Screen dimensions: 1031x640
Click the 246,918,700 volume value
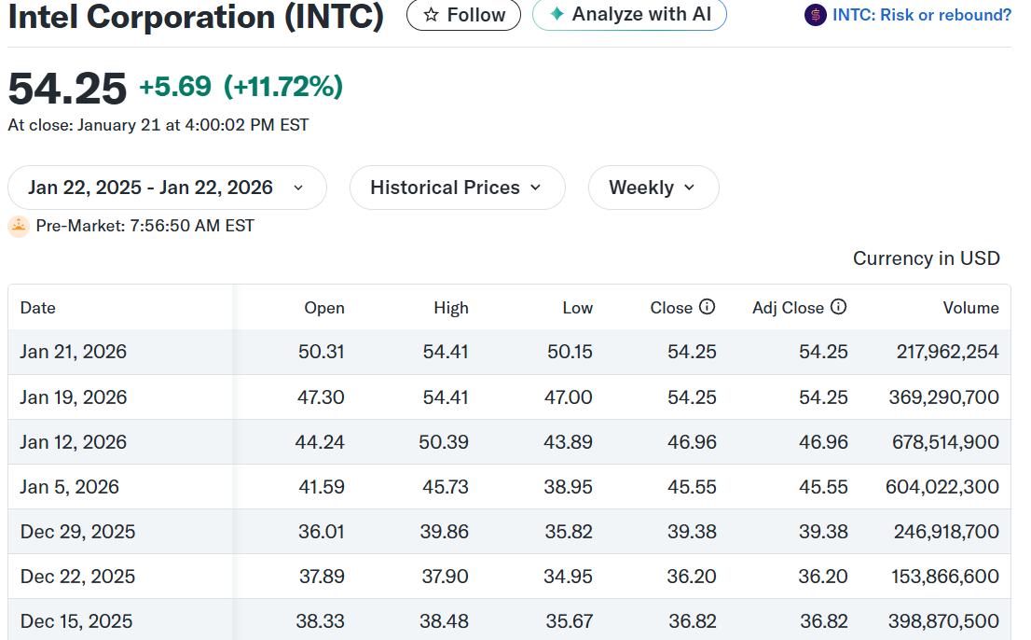[x=946, y=532]
